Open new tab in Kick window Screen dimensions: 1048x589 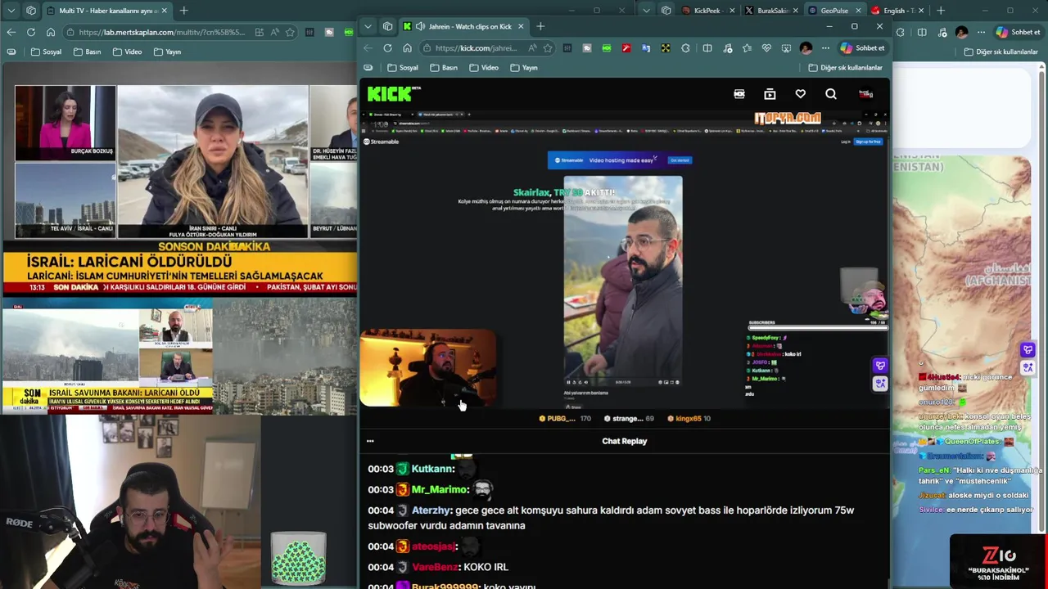point(540,26)
